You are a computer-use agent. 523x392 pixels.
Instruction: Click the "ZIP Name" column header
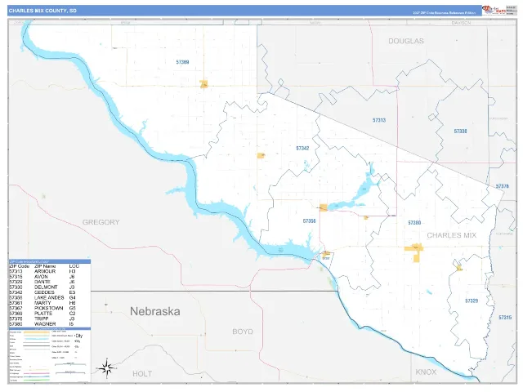click(45, 266)
